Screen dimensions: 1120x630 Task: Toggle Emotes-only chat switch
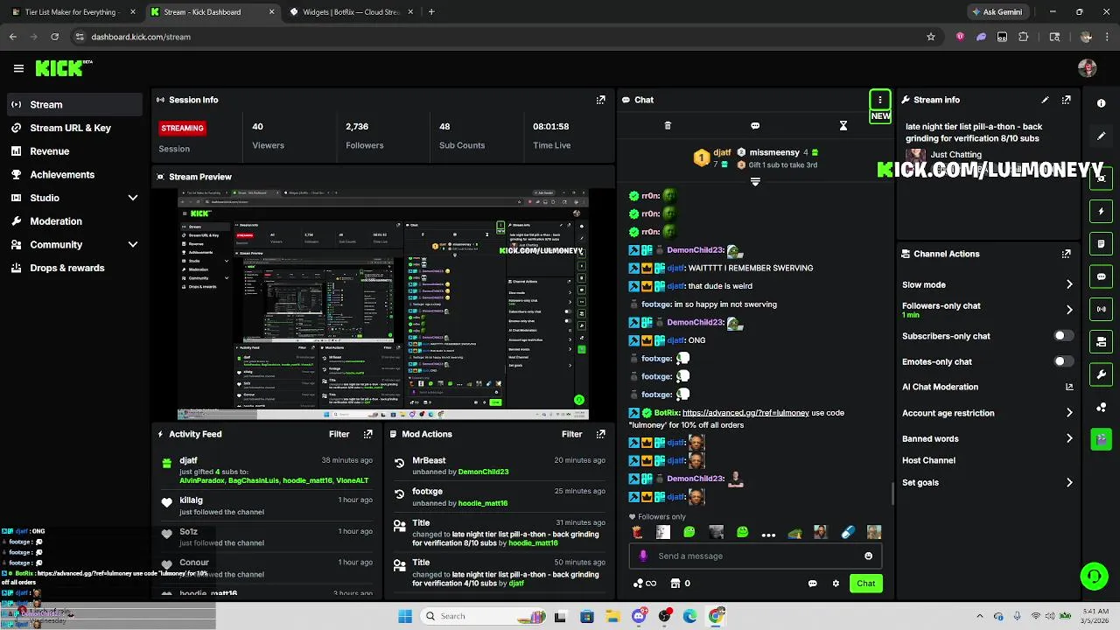(1063, 361)
